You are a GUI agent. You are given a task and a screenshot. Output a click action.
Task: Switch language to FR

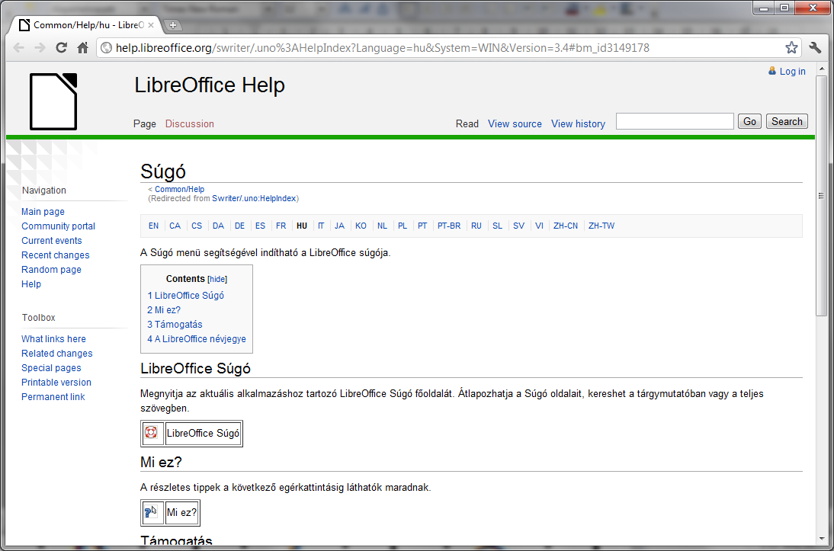(x=281, y=226)
